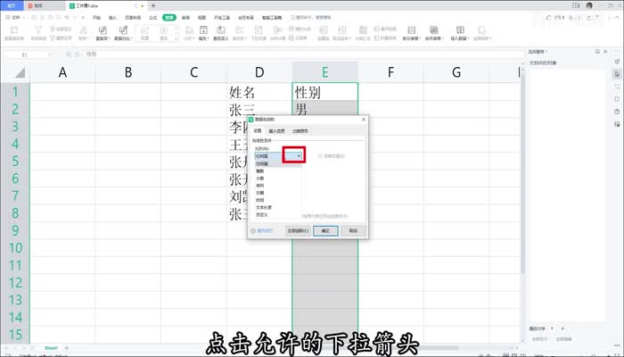Click the selection arrow icon in right sidebar
Image resolution: width=624 pixels, height=357 pixels.
pos(617,74)
